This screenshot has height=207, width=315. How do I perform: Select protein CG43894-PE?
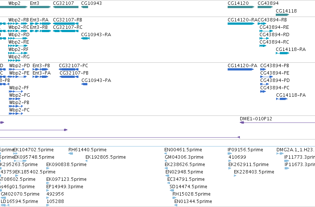267,77
